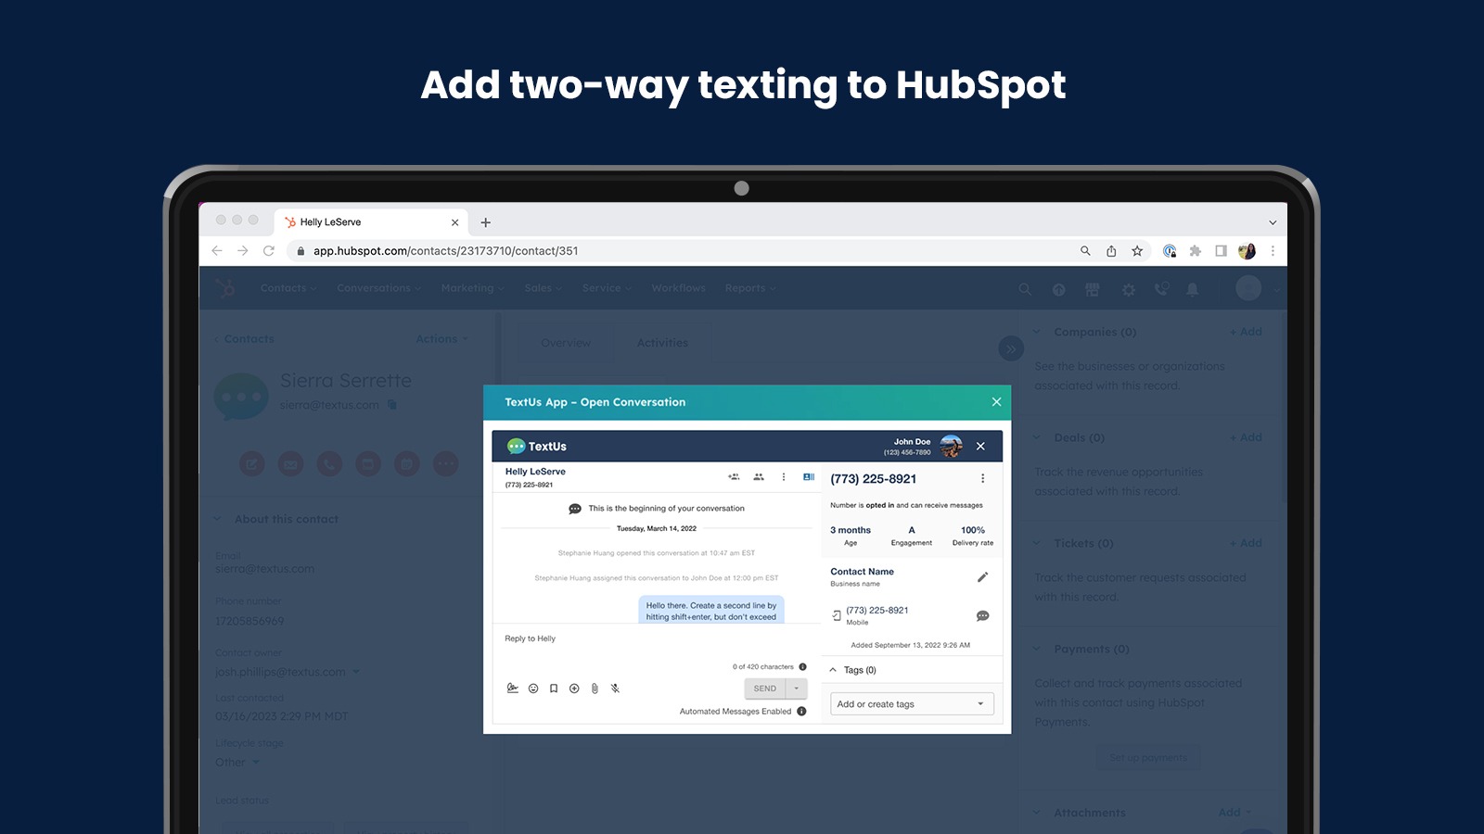Screen dimensions: 1484x834
Task: Attach a file using the paperclip icon
Action: pos(594,688)
